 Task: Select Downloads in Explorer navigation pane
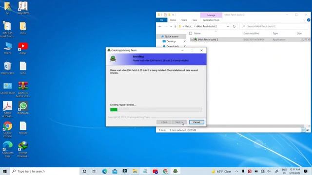[x=173, y=46]
